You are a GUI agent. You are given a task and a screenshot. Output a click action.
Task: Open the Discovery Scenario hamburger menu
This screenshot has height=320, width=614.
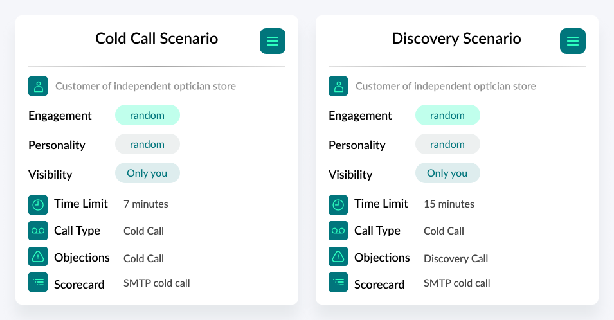(x=572, y=41)
